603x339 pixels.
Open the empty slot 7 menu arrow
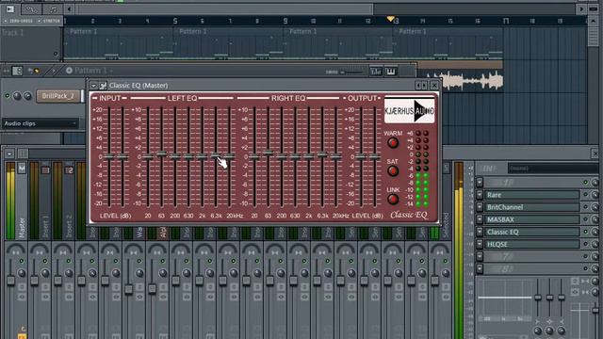(480, 256)
